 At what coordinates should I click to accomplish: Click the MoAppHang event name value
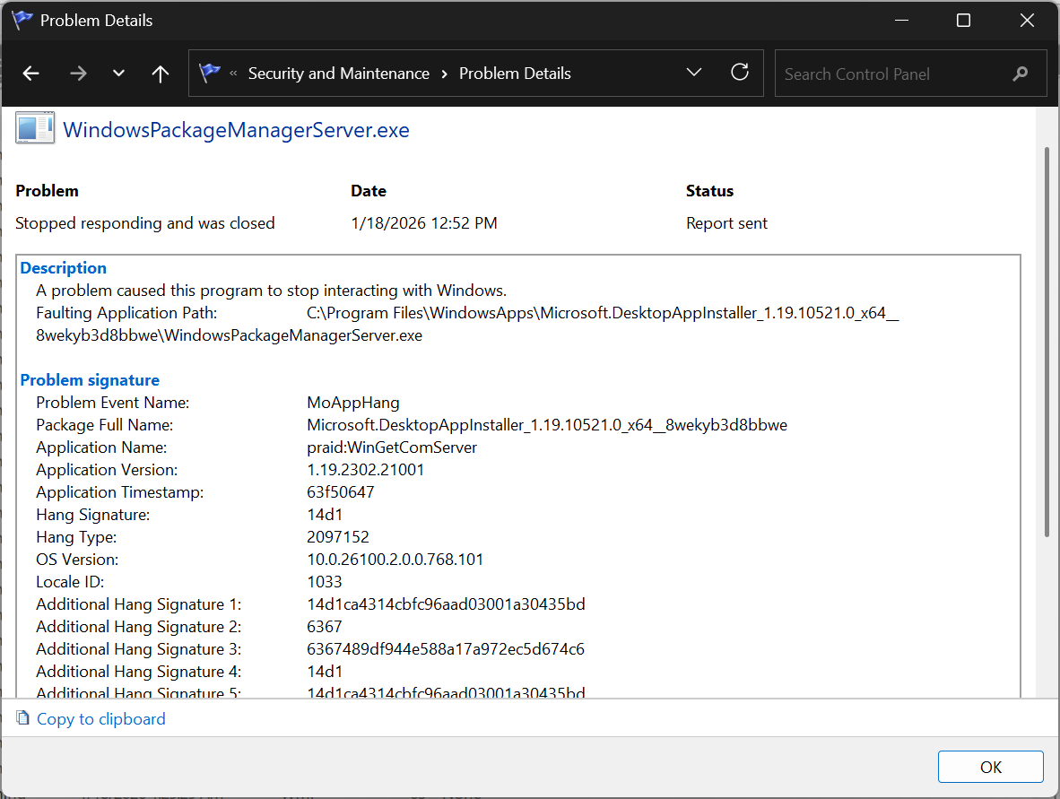click(x=352, y=403)
